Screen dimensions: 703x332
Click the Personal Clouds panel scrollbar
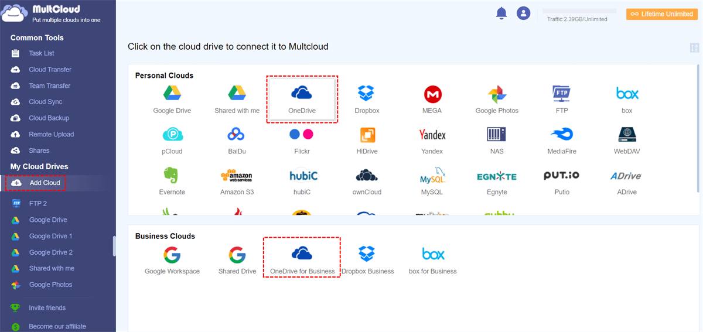pos(698,129)
